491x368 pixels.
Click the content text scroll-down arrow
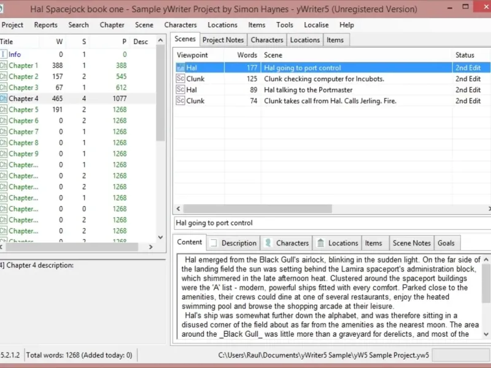pos(486,334)
